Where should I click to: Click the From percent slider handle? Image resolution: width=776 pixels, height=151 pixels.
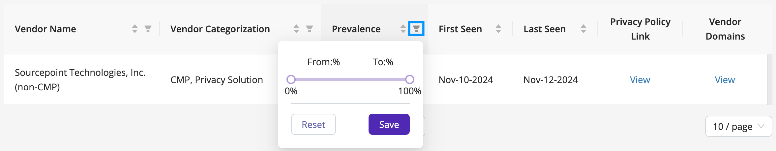(291, 79)
